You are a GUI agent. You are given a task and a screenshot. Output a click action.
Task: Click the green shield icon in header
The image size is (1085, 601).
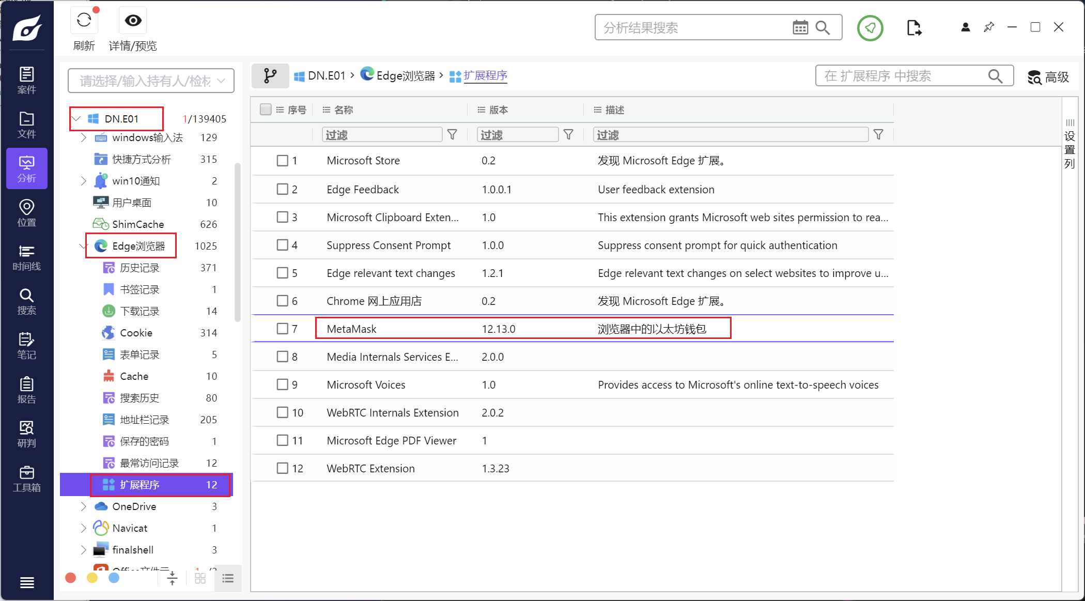click(870, 28)
